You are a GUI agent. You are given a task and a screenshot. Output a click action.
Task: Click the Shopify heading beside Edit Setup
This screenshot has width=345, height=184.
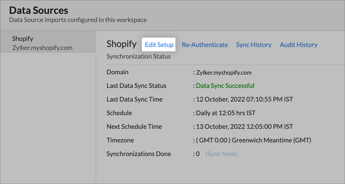tap(121, 44)
